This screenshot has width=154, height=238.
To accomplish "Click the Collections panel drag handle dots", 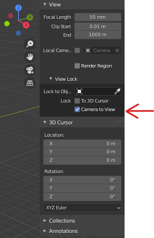I will [x=119, y=220].
